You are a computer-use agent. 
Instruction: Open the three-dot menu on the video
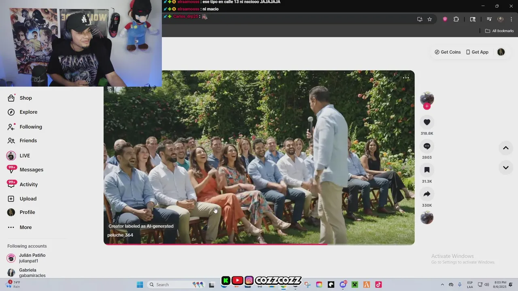pos(406,78)
